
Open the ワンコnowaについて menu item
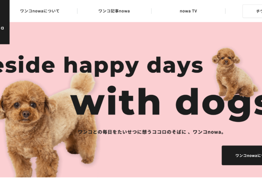pyautogui.click(x=40, y=11)
